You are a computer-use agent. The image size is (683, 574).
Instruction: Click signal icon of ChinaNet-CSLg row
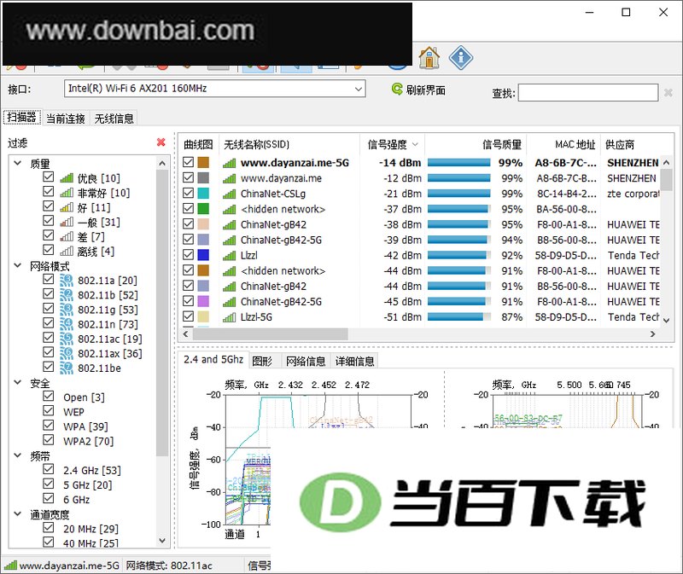229,194
